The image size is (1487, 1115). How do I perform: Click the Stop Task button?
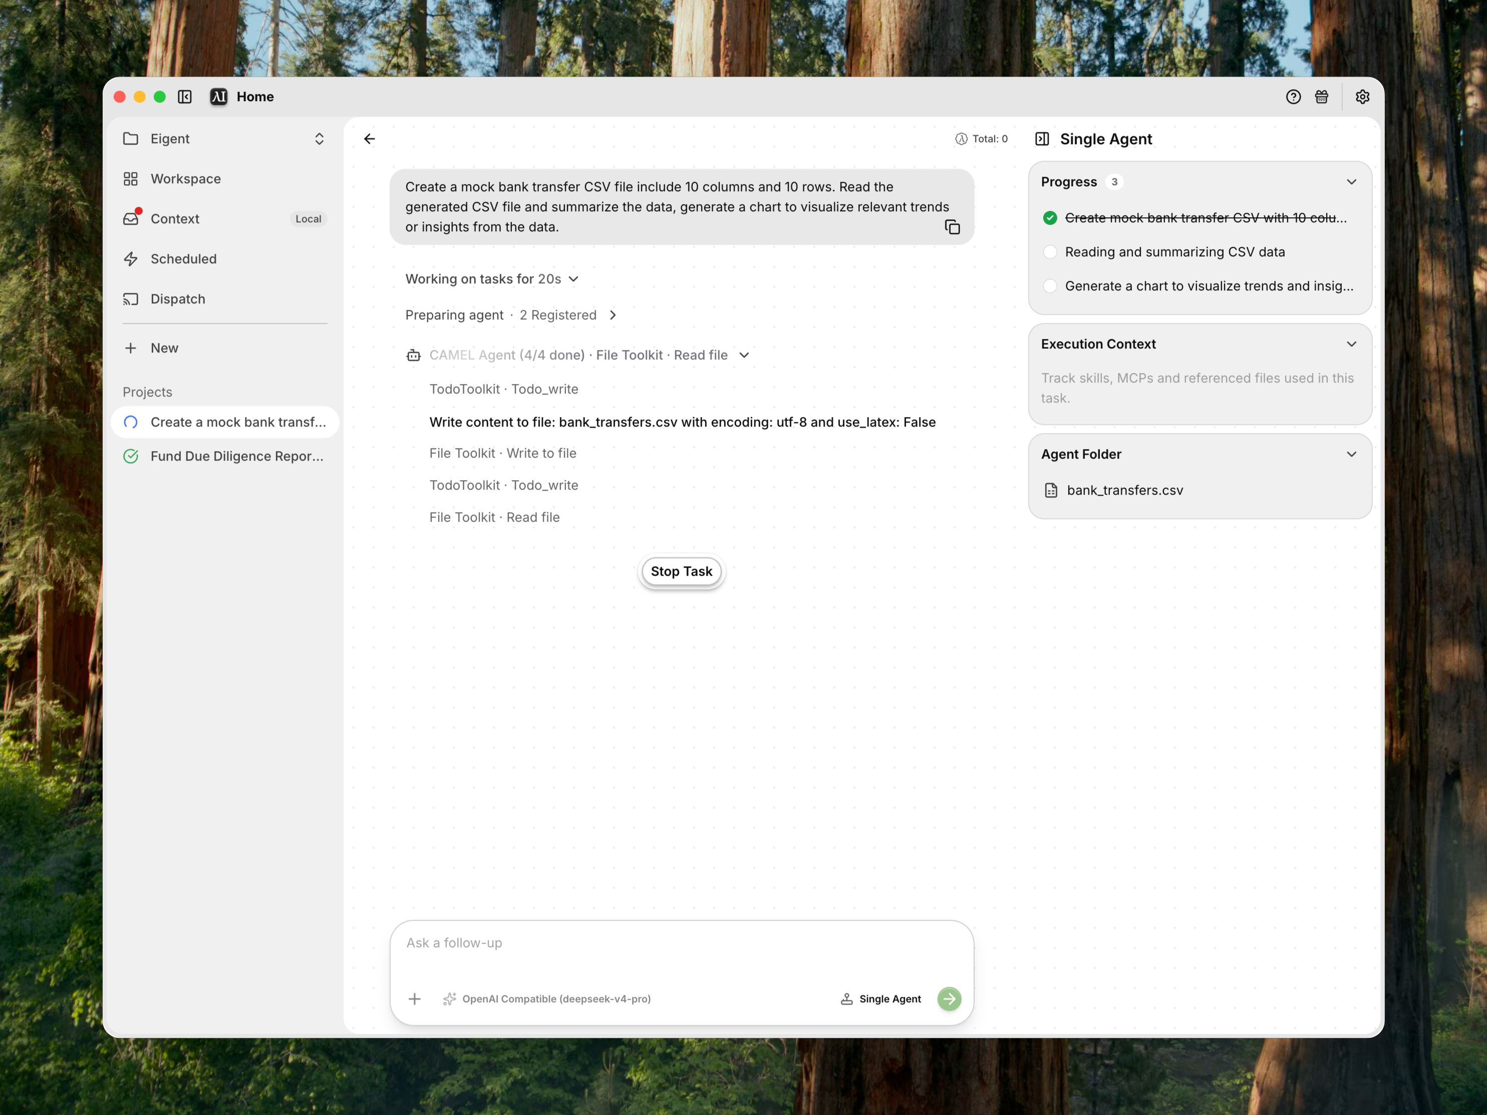point(681,571)
